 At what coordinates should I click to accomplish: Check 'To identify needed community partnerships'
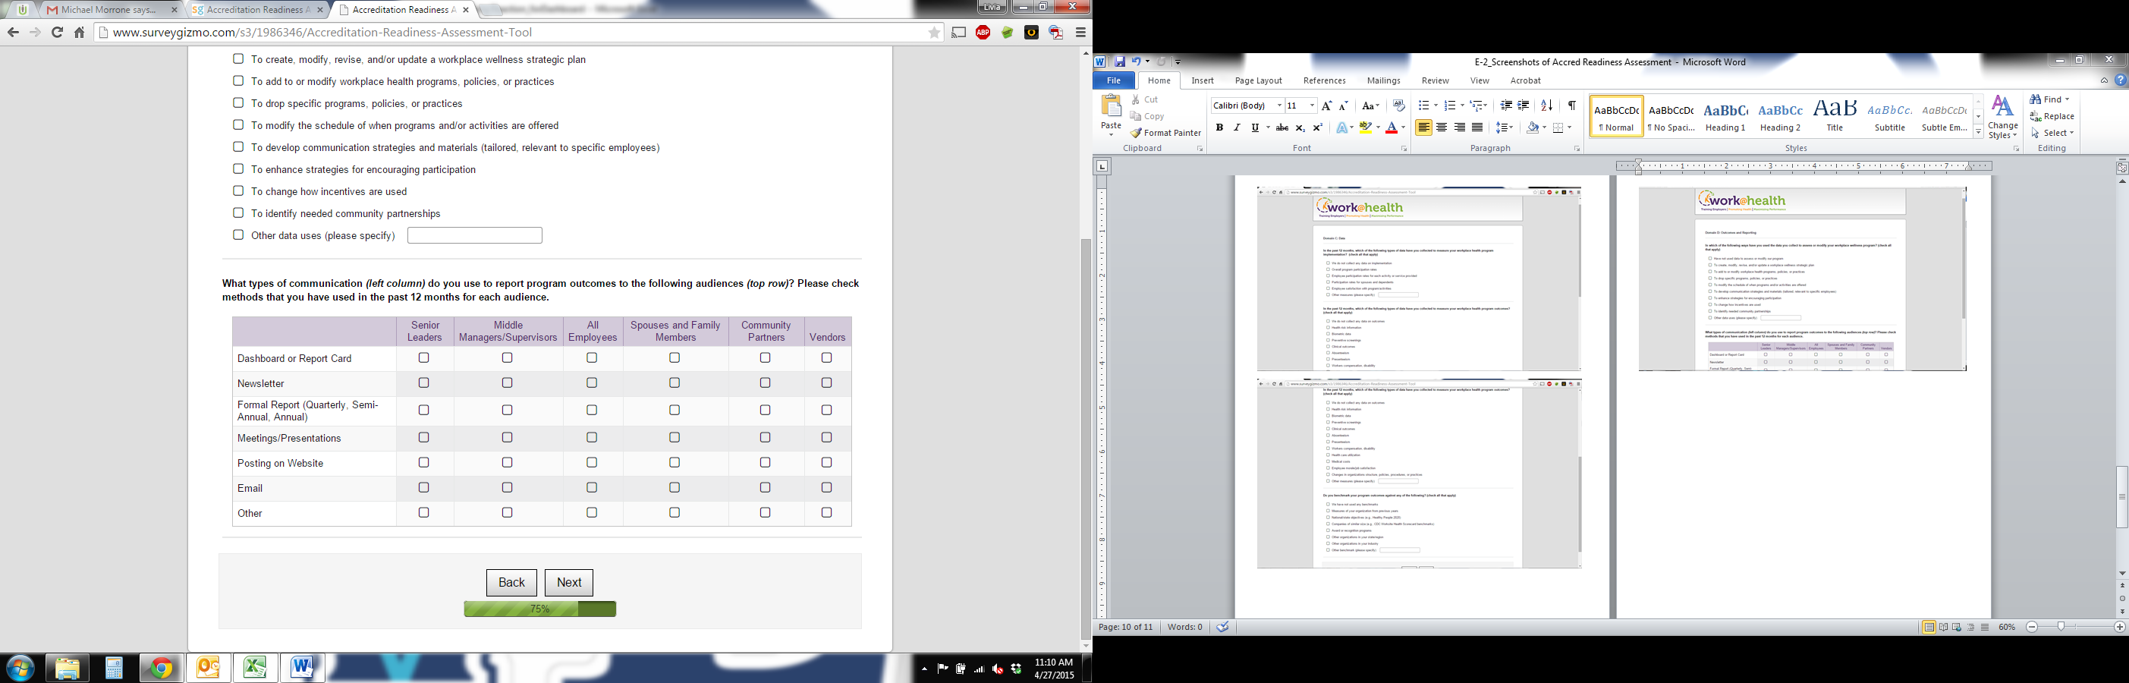(x=238, y=212)
